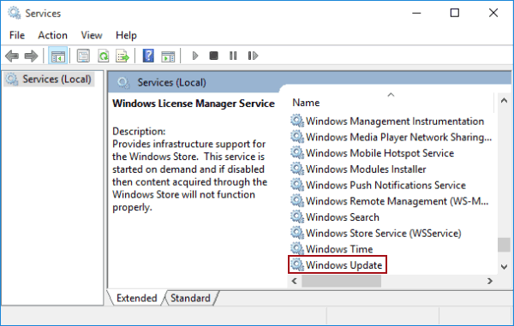514x326 pixels.
Task: Click the vertical scrollbar down arrow
Action: point(505,267)
